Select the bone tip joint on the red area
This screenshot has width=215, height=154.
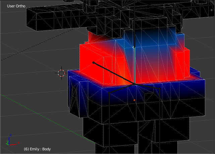tap(93, 63)
